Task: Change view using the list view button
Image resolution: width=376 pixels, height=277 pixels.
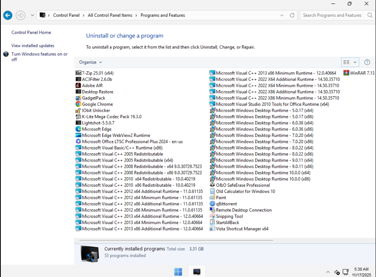Action: click(x=346, y=62)
